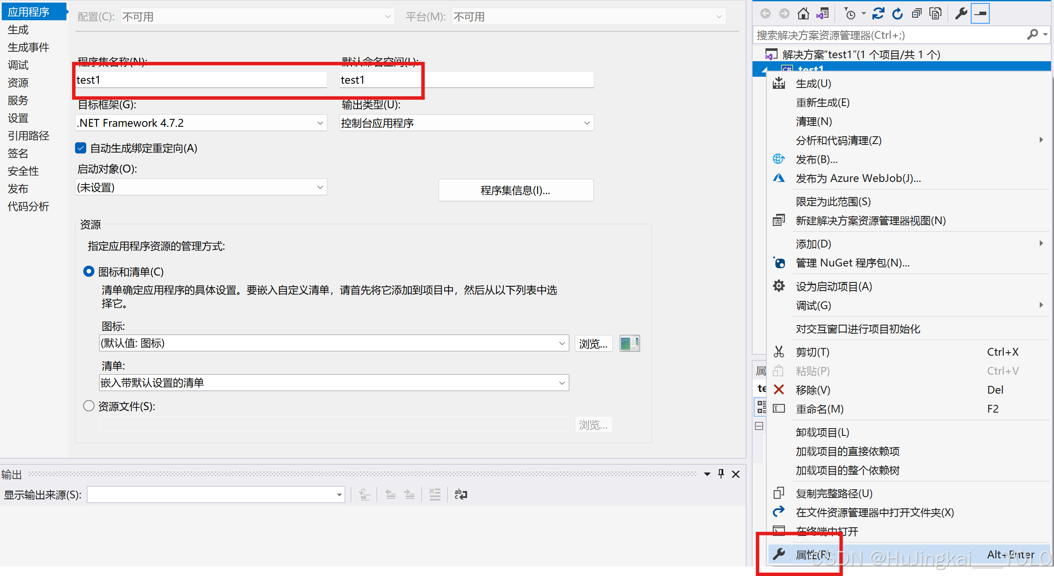Select the 图标和清单 radio button
This screenshot has height=576, width=1054.
tap(89, 272)
